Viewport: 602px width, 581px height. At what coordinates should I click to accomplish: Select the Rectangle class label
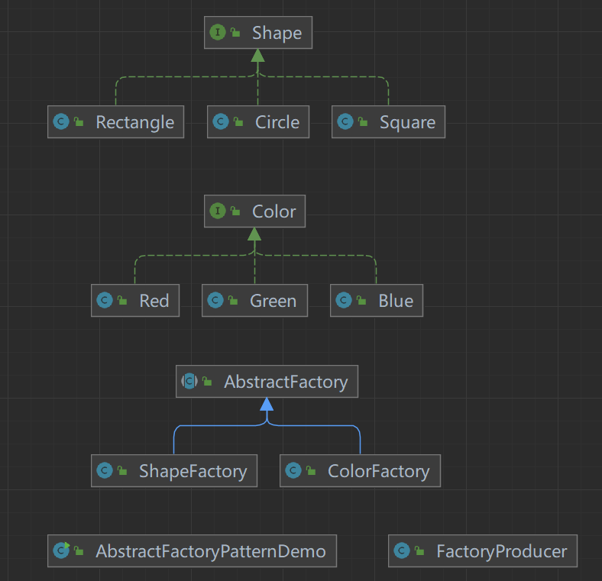134,122
